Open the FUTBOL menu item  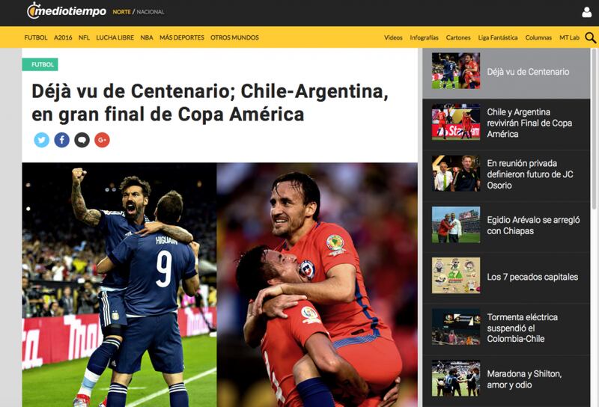pos(36,37)
